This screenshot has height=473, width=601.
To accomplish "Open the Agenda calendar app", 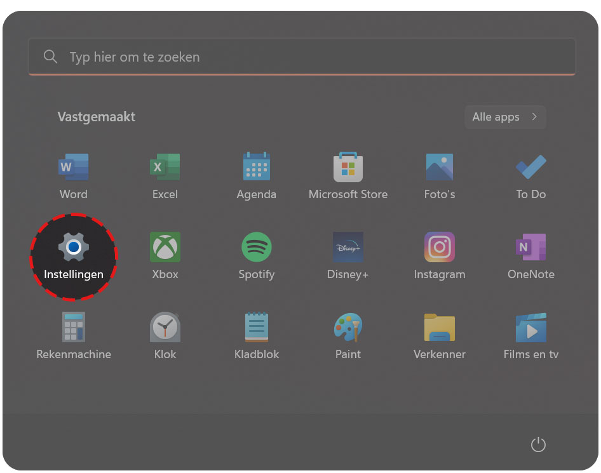I will [257, 168].
